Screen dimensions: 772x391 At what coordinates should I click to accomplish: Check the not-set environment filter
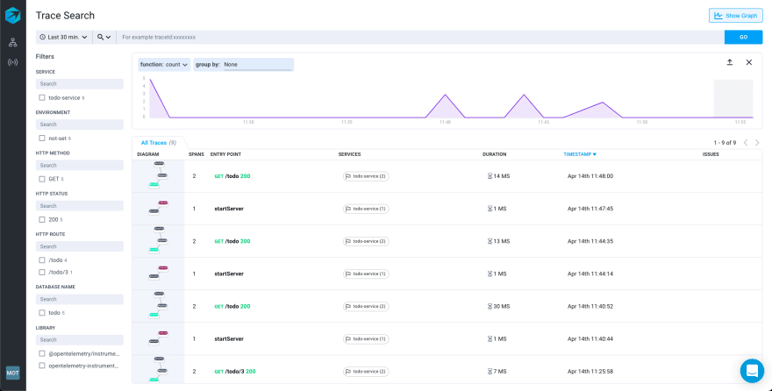(x=42, y=139)
